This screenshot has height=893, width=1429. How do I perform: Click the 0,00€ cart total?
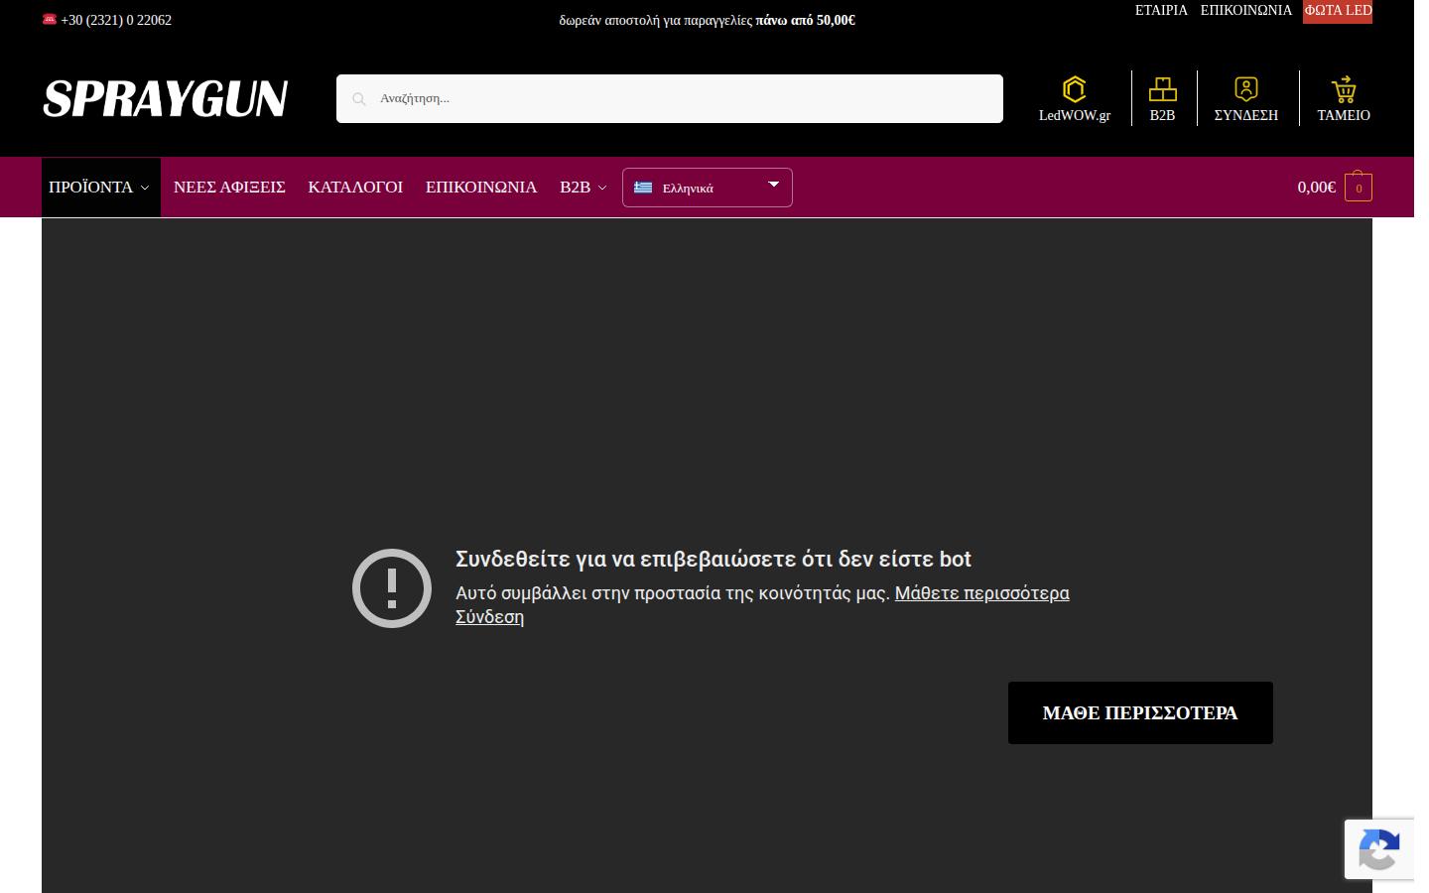click(x=1317, y=187)
